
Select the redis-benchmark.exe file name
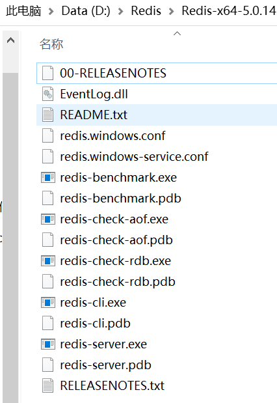[118, 178]
